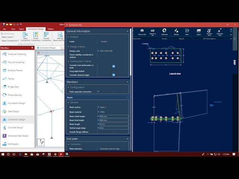Open Select Connections dropdown
The height and width of the screenshot is (179, 239).
tap(10, 41)
